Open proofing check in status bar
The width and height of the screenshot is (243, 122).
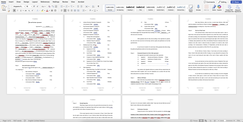[25, 120]
